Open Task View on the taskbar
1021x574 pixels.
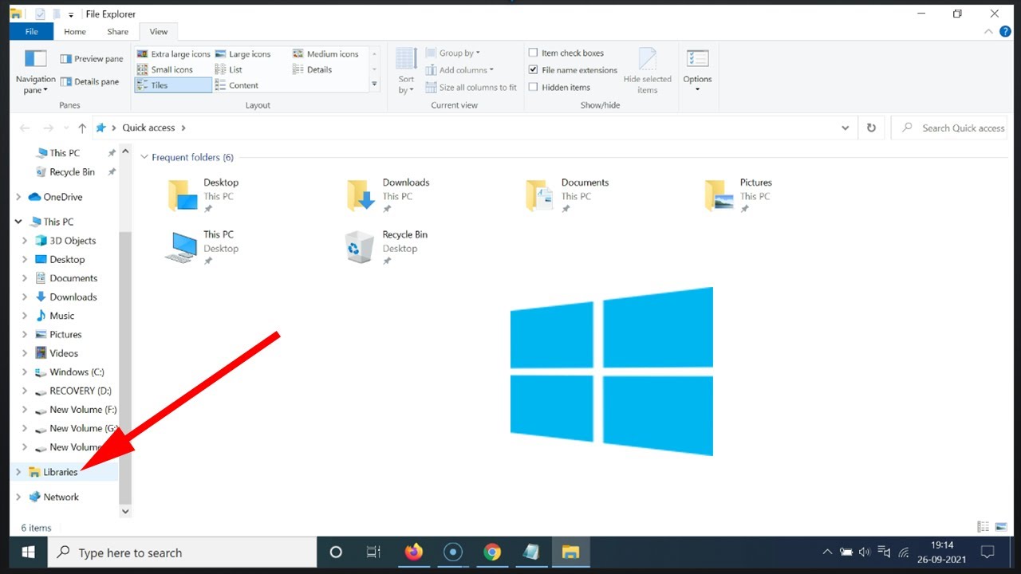(x=373, y=552)
